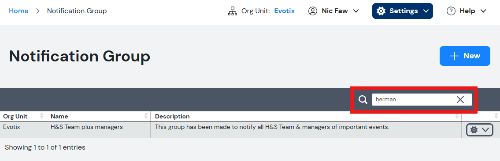Screen dimensions: 500x161
Task: Click the Notification Group breadcrumb item
Action: 77,11
